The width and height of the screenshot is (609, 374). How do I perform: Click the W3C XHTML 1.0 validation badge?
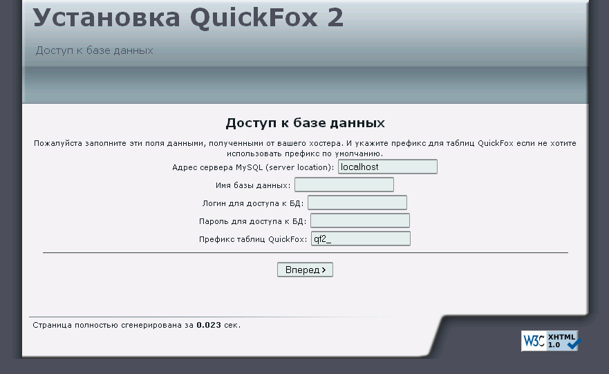coord(550,340)
